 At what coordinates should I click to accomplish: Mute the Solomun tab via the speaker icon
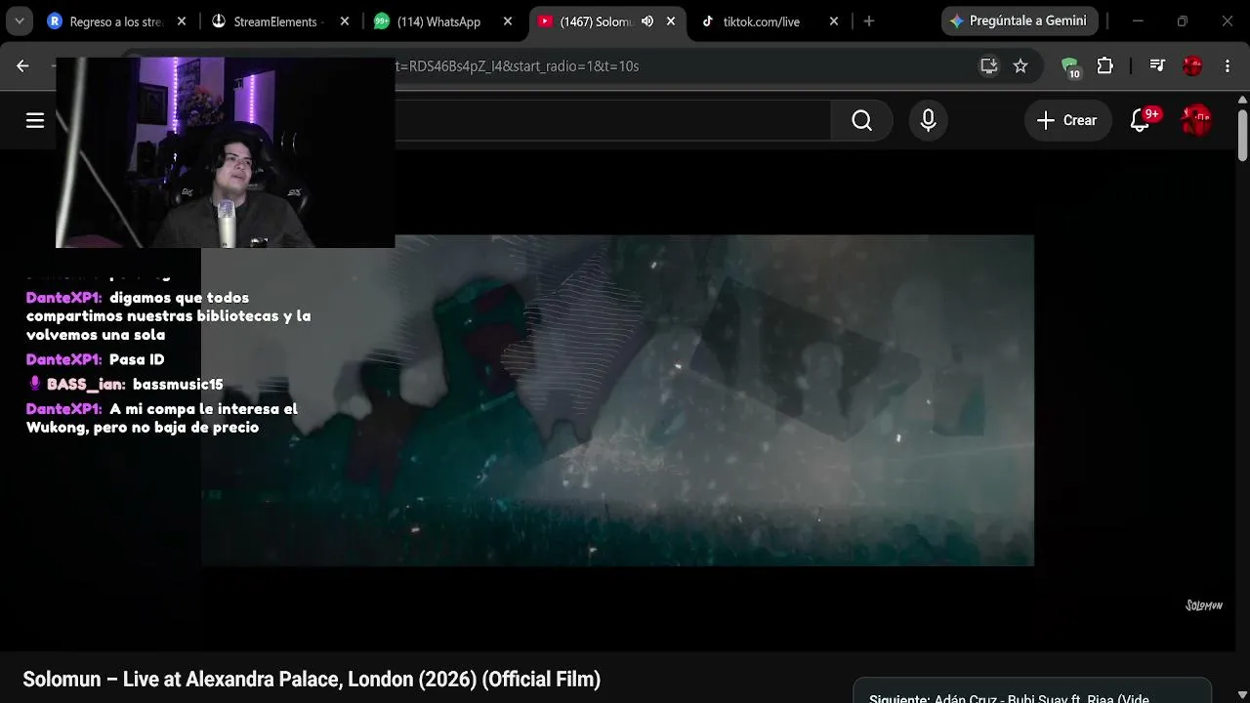click(x=646, y=21)
